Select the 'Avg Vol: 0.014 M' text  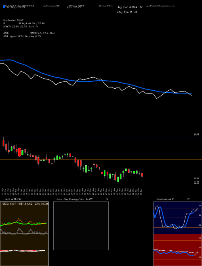click(x=130, y=7)
